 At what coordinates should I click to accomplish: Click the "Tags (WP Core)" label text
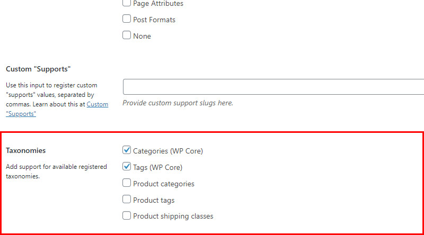click(157, 167)
